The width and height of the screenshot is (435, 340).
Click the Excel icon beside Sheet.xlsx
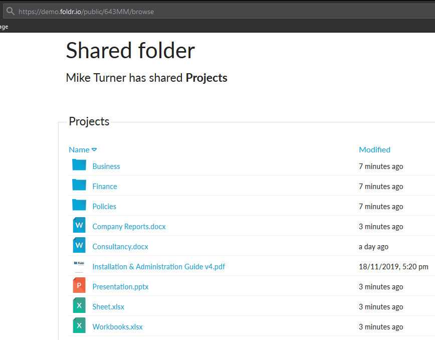tap(79, 305)
